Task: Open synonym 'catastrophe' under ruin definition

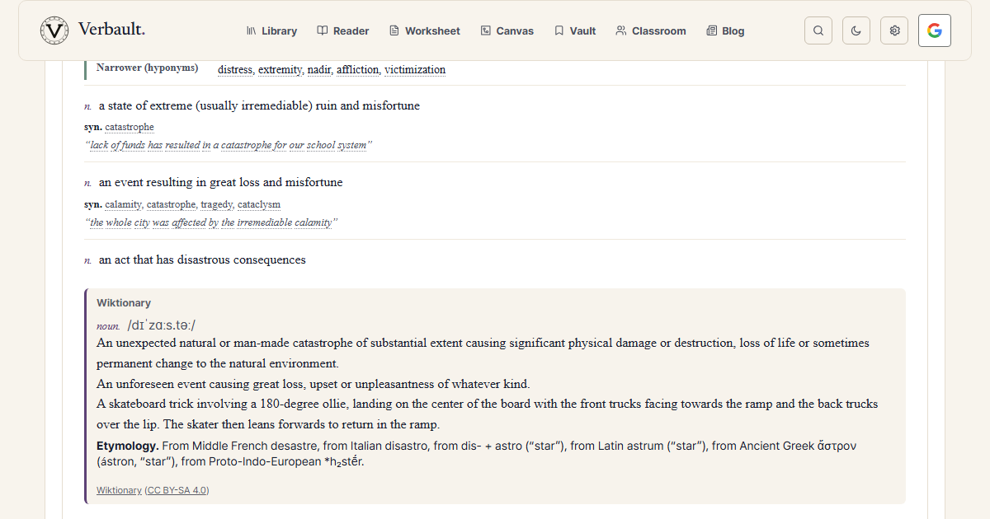Action: pyautogui.click(x=130, y=127)
